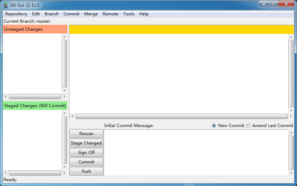Click the Staged Changes horizontal scrollbar thumb

[x=35, y=173]
